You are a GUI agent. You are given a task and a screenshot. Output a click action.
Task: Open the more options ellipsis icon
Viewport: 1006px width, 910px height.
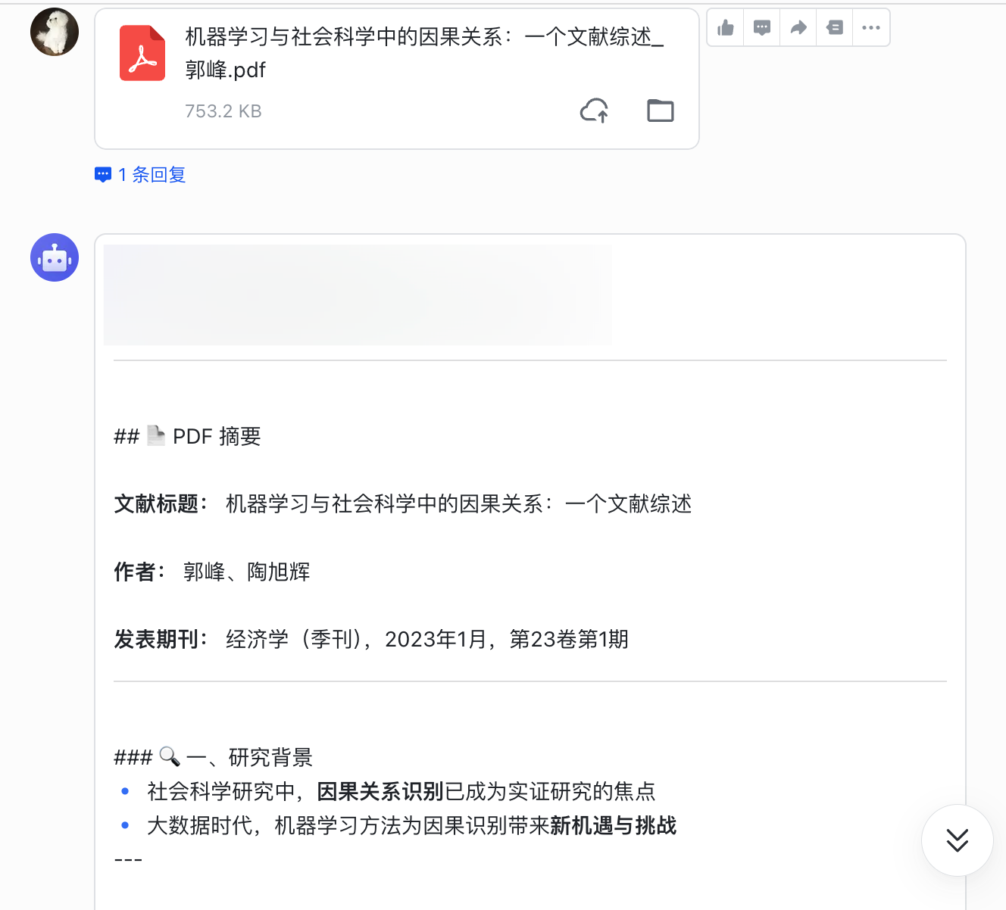point(870,27)
